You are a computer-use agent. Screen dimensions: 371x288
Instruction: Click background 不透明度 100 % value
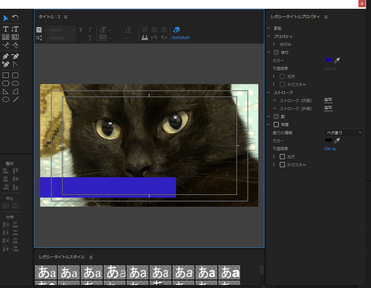(330, 149)
